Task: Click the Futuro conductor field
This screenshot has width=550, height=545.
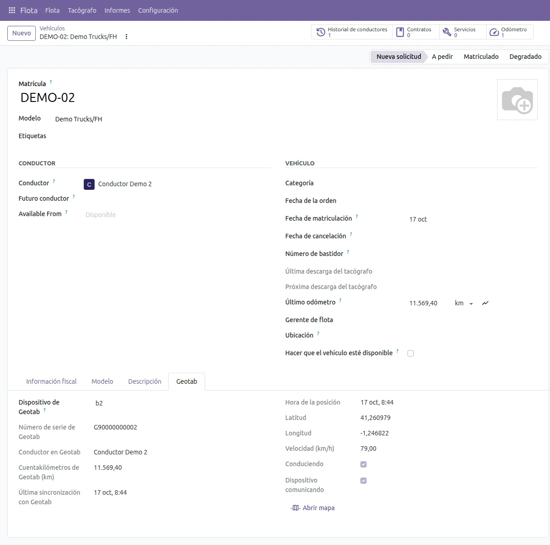Action: 177,198
